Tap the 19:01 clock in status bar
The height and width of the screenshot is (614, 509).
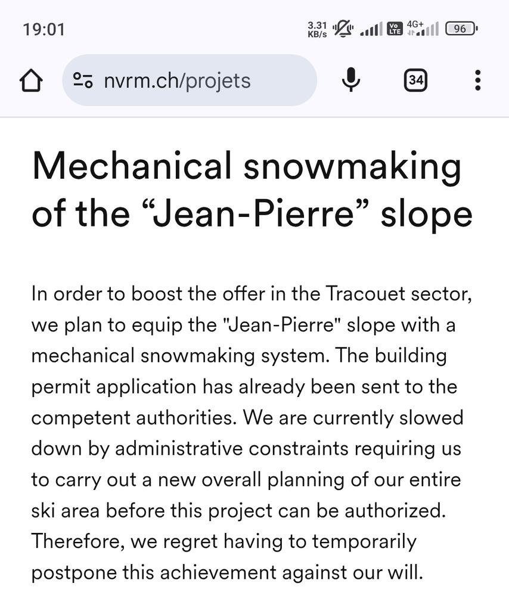[x=44, y=29]
